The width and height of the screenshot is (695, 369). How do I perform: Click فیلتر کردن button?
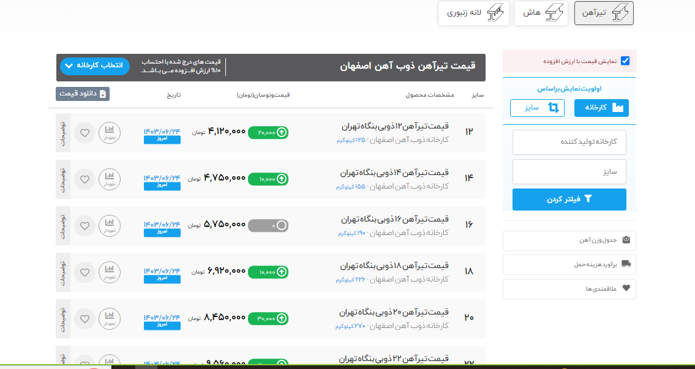569,199
